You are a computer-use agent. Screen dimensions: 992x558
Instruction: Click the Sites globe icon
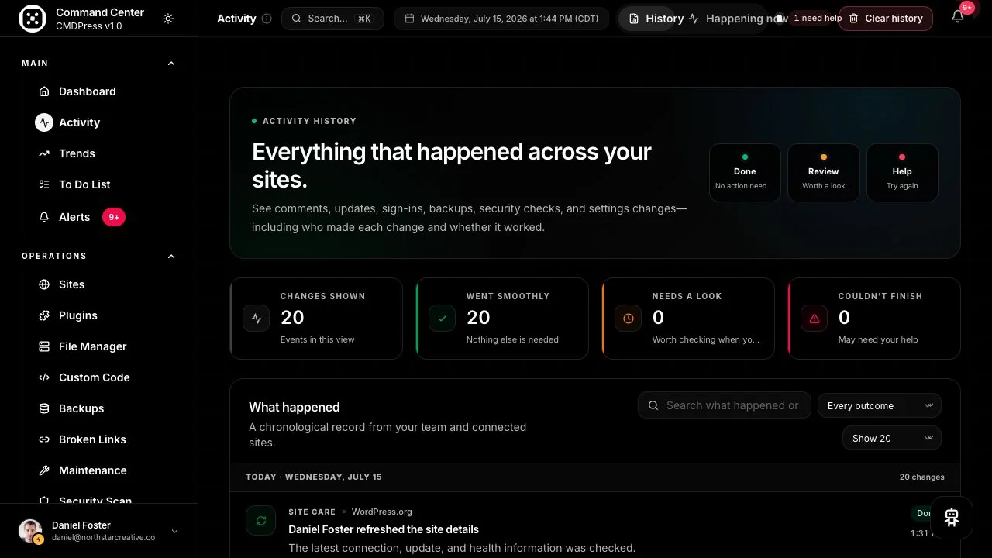coord(44,284)
